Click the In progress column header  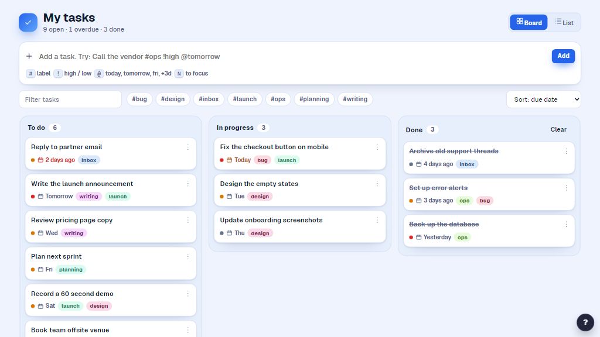pyautogui.click(x=235, y=128)
